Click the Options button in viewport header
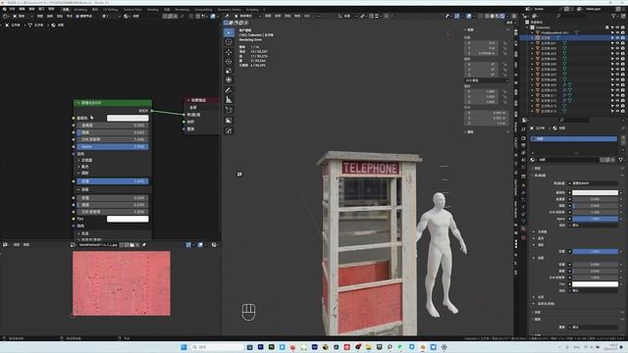Screen dimensions: 628x353 point(509,23)
